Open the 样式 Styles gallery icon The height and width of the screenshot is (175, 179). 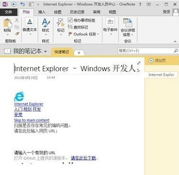[x=46, y=23]
